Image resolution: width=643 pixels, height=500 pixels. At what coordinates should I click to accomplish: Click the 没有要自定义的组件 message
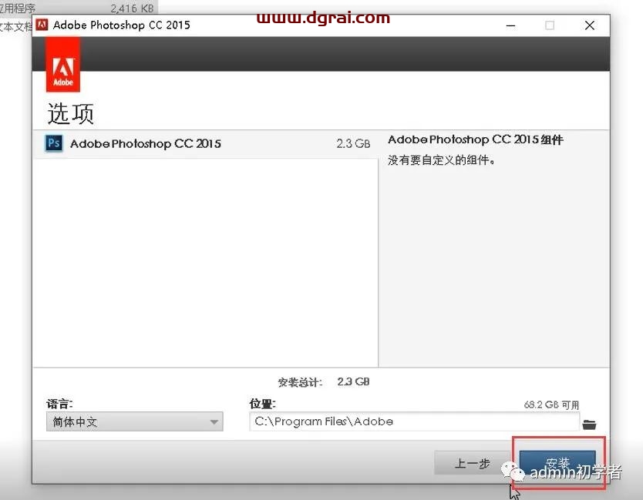coord(441,160)
